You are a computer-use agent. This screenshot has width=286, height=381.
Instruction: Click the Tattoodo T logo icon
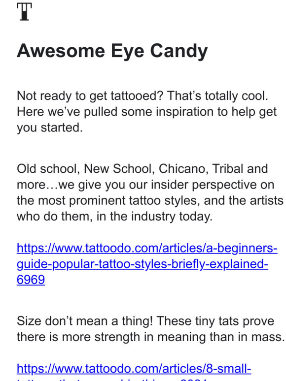[x=24, y=12]
